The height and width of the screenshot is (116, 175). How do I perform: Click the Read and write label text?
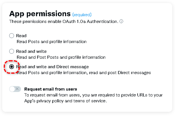(x=31, y=51)
